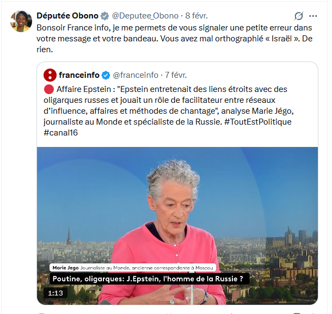Click the 1:13 video duration badge

coord(56,293)
